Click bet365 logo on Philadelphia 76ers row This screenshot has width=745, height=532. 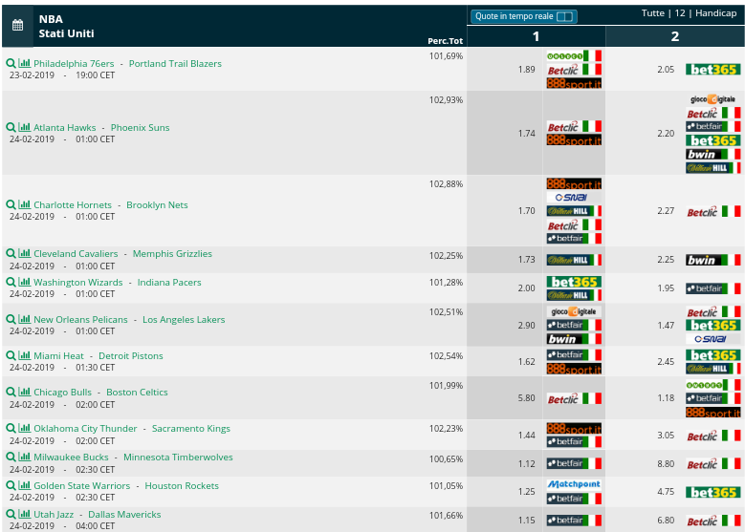pyautogui.click(x=712, y=70)
